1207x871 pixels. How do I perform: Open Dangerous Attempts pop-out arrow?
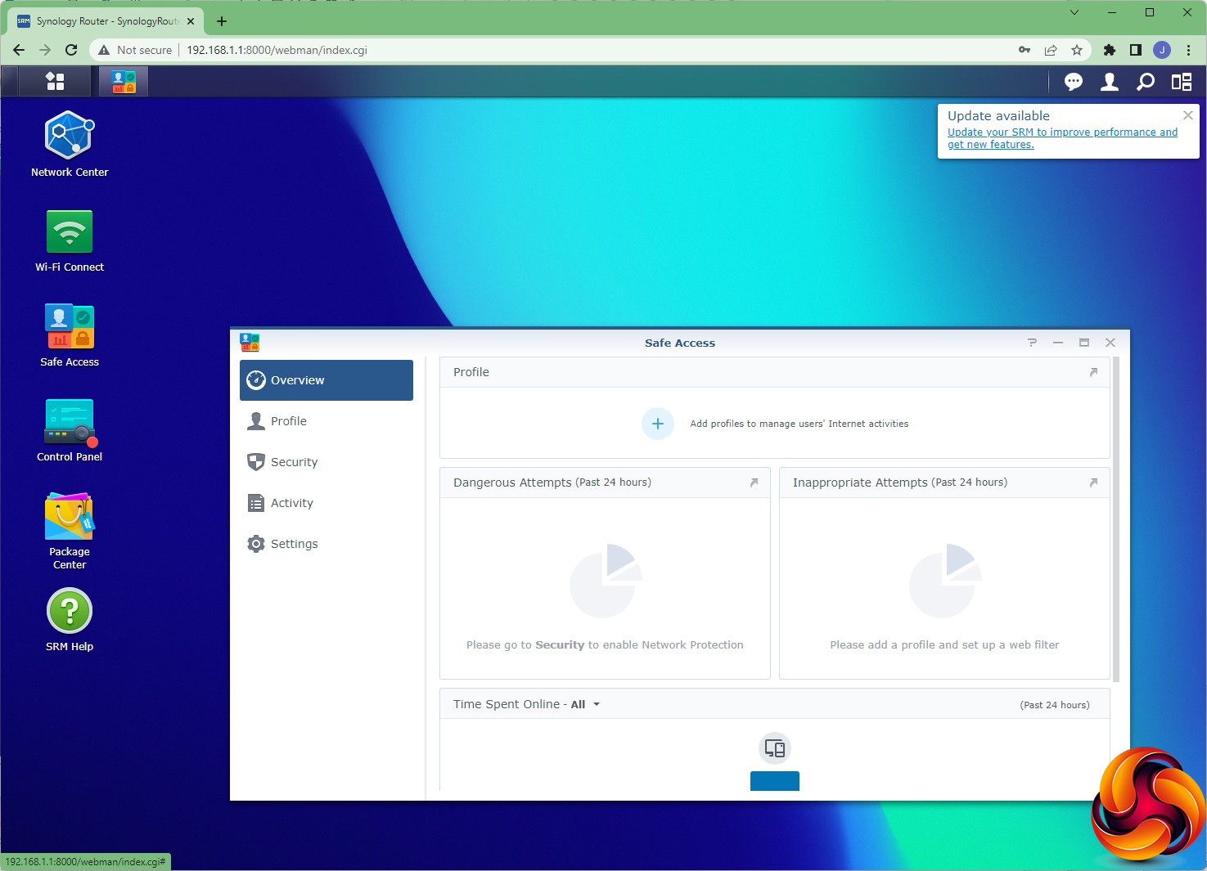click(x=754, y=483)
